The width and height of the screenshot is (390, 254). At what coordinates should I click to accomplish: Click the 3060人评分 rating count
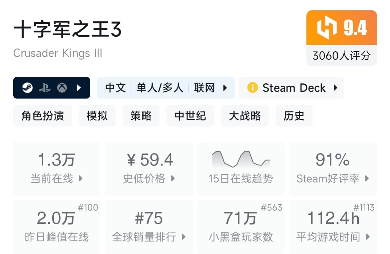[342, 56]
